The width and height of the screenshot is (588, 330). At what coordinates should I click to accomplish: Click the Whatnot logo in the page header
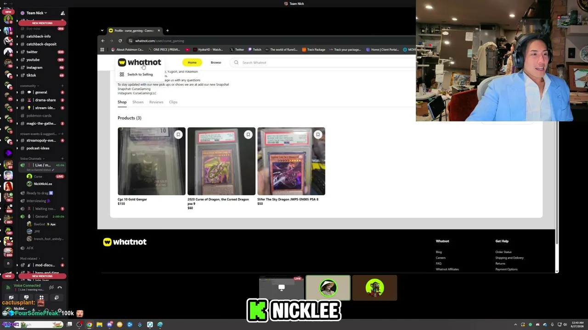[x=139, y=62]
